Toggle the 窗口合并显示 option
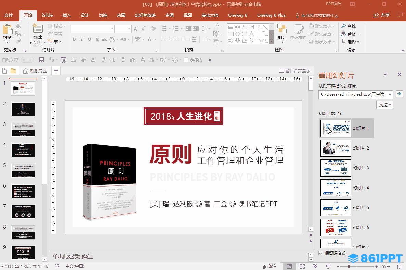 294,71
